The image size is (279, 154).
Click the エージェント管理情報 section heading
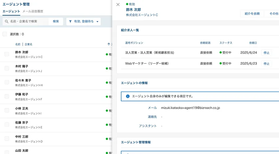(x=136, y=142)
